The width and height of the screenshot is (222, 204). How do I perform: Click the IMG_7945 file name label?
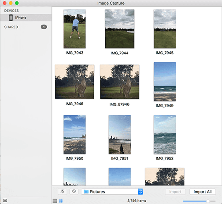(165, 53)
